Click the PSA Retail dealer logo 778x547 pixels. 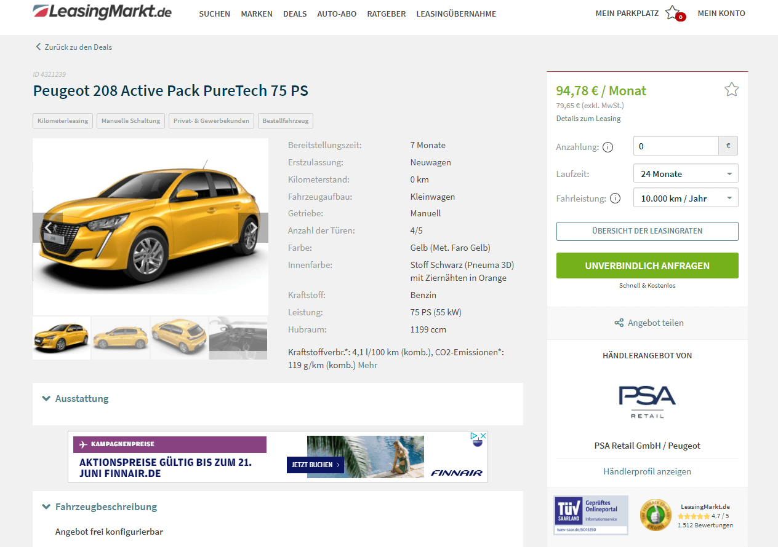(647, 402)
